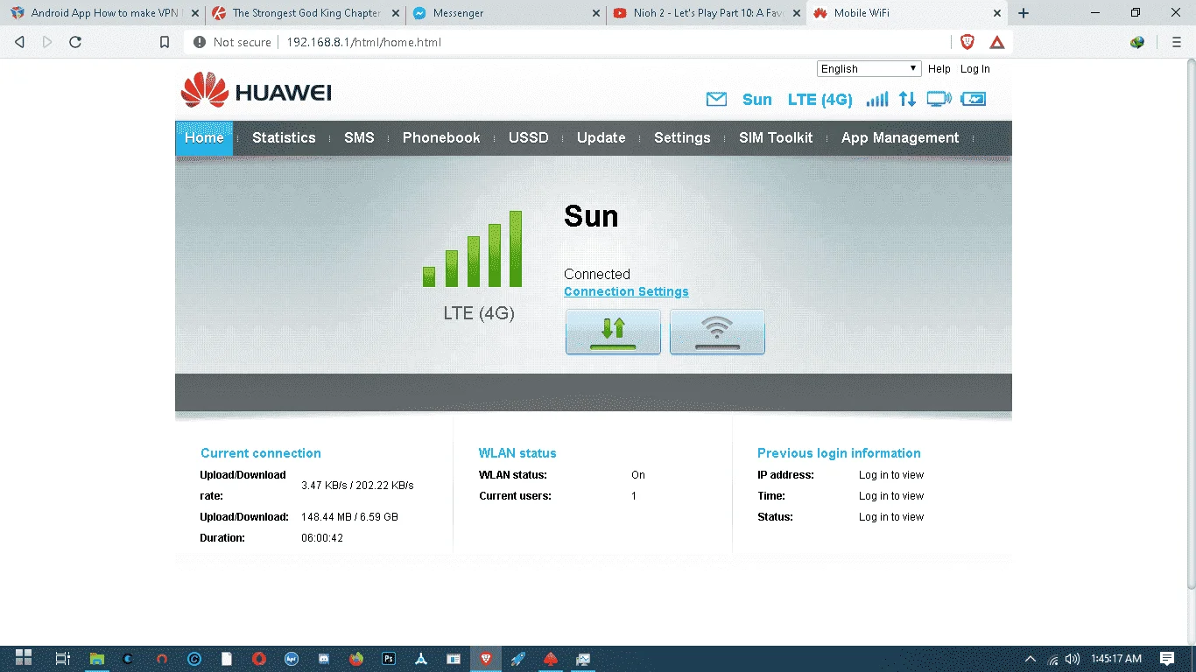This screenshot has width=1196, height=672.
Task: Click the WLAN monitor status header icon
Action: tap(939, 100)
